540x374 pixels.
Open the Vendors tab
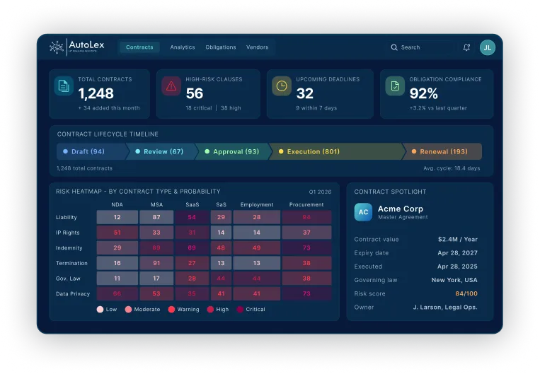click(257, 47)
